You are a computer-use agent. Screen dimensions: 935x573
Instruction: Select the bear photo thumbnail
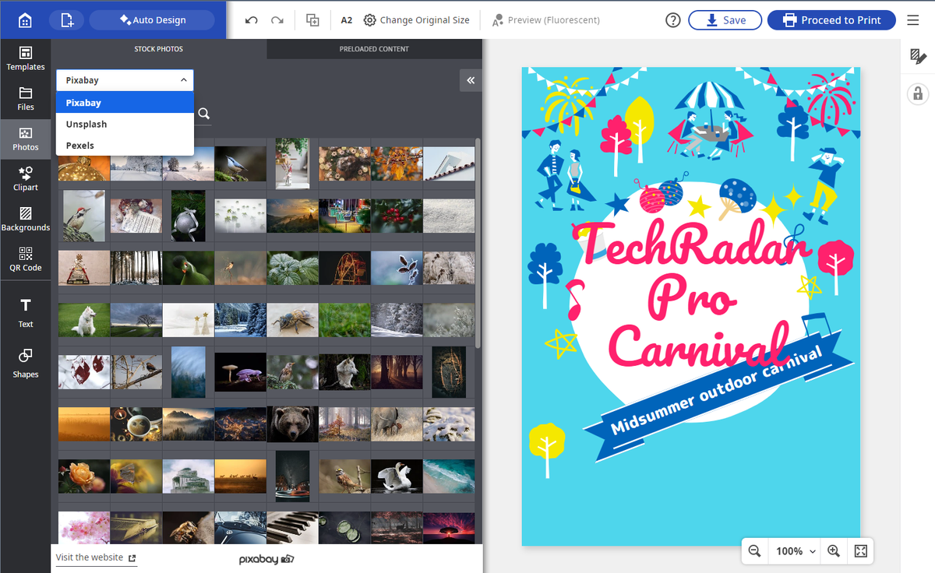click(x=292, y=424)
